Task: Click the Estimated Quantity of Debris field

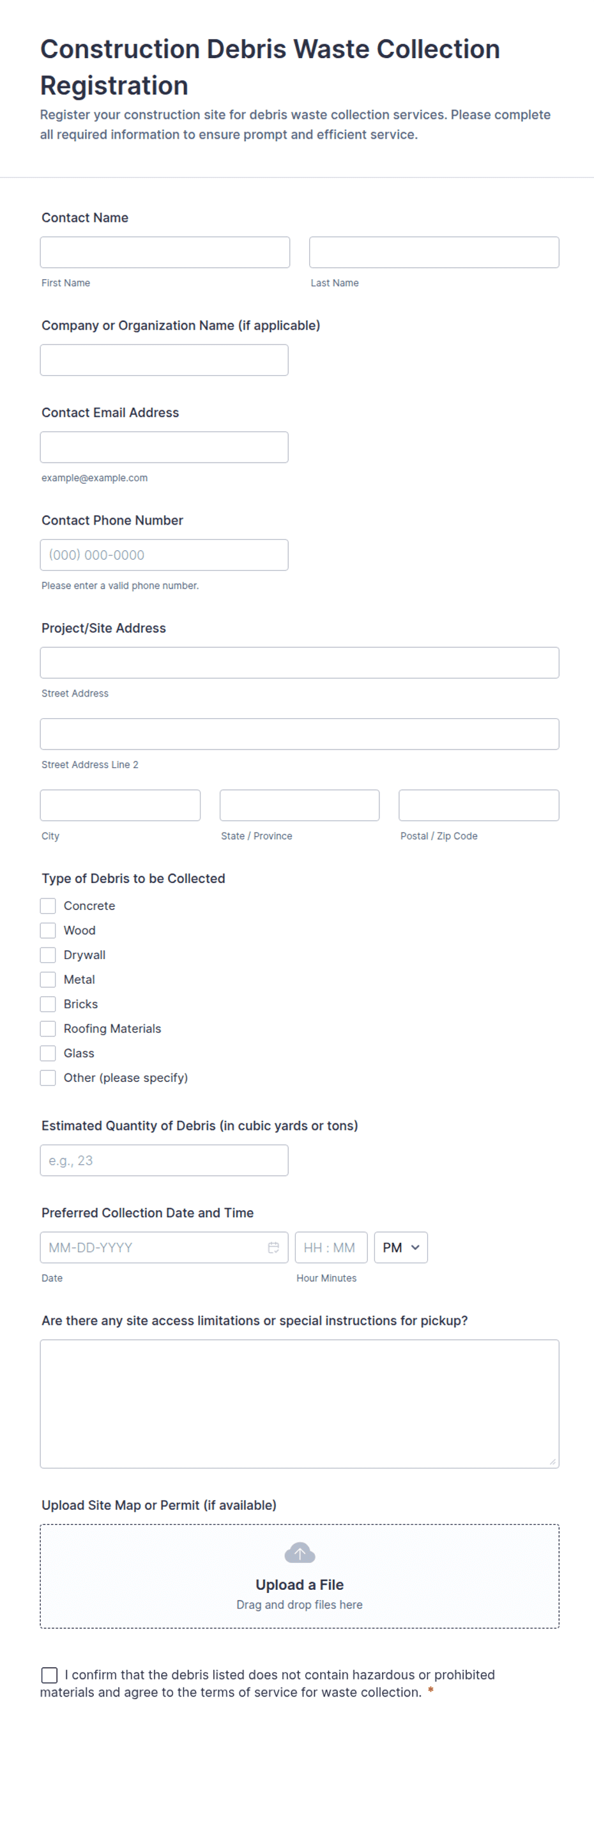Action: point(164,1160)
